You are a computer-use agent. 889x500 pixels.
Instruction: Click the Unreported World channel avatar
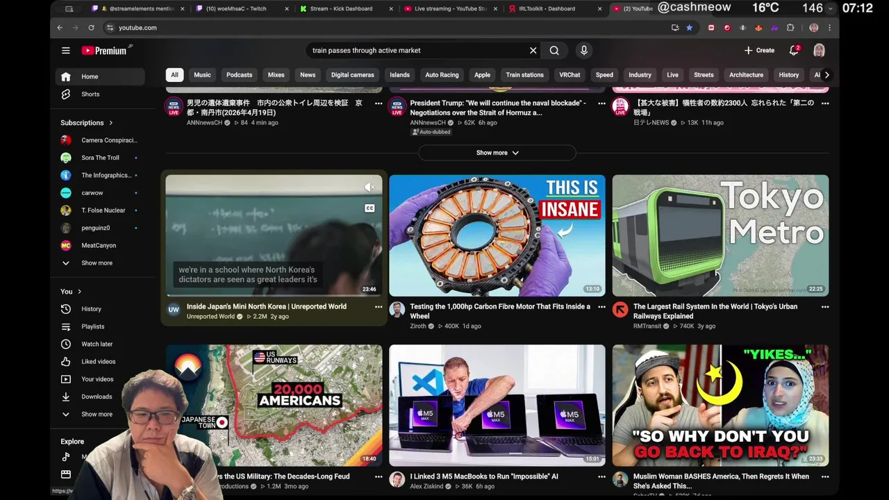[174, 310]
